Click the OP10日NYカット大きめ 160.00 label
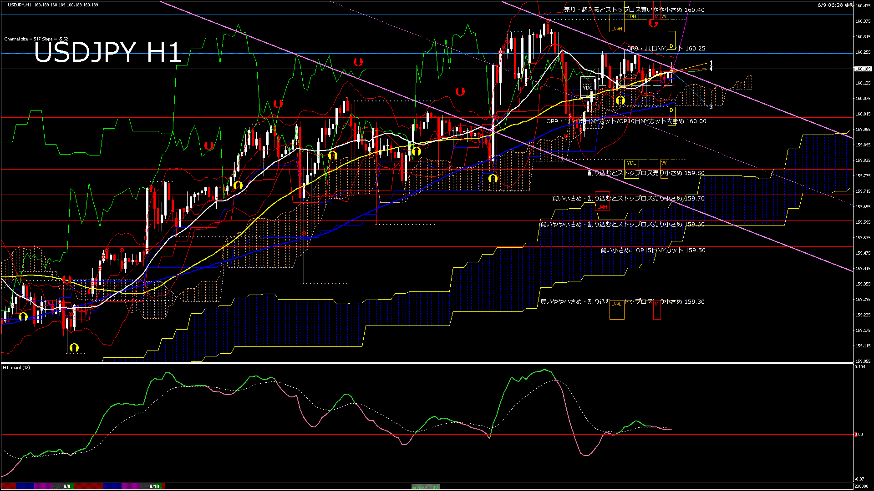 (626, 121)
